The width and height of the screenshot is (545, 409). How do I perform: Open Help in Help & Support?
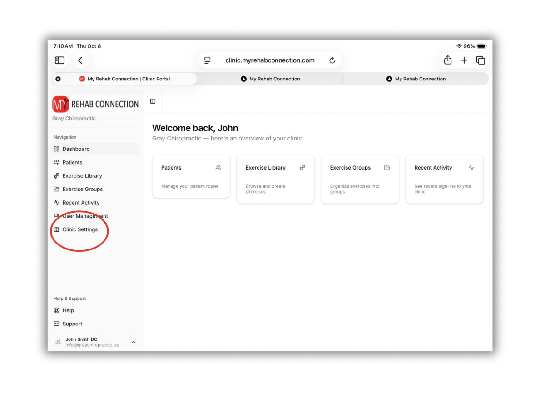pos(95,310)
